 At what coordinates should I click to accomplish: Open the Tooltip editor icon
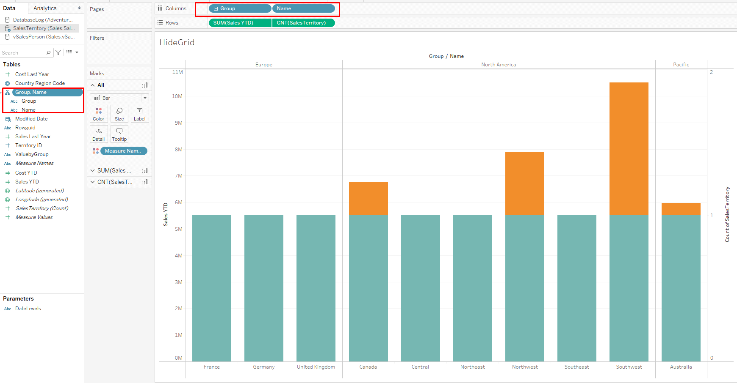[x=119, y=134]
